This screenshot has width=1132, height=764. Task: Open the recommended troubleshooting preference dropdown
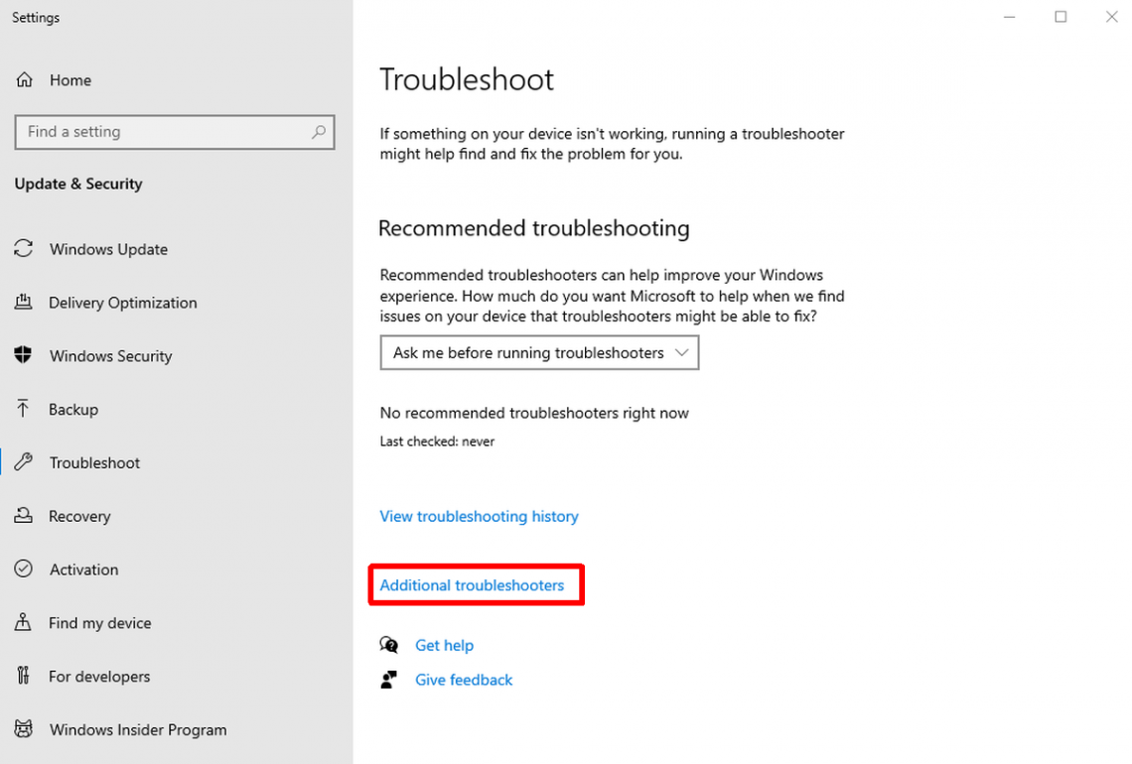[539, 352]
